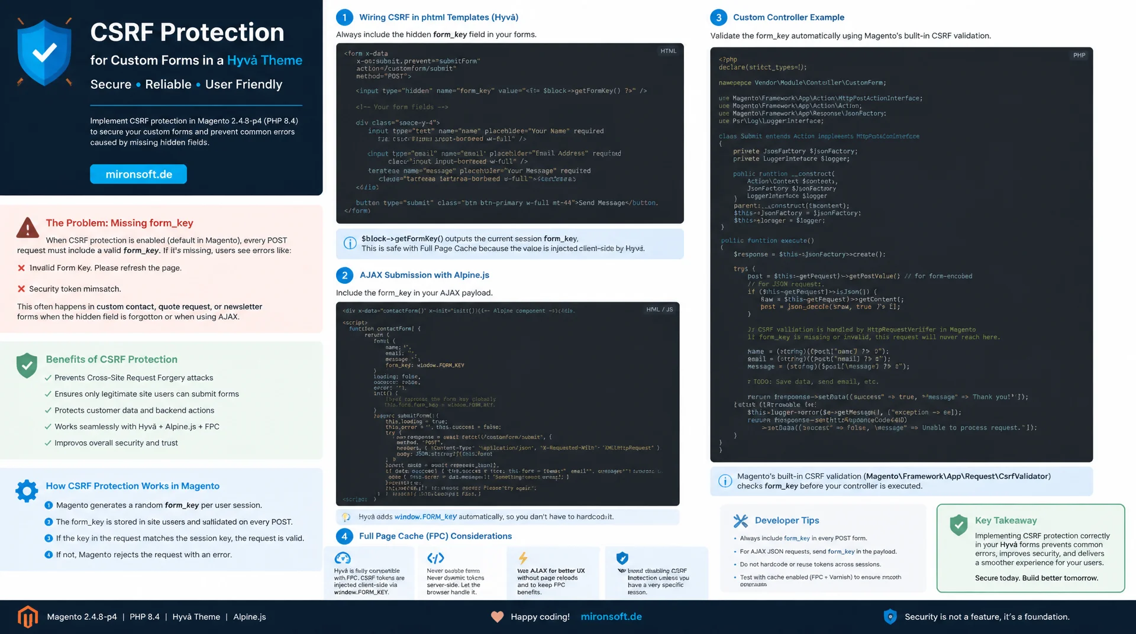Click the window.FORM_KEY highlighted text

[425, 517]
